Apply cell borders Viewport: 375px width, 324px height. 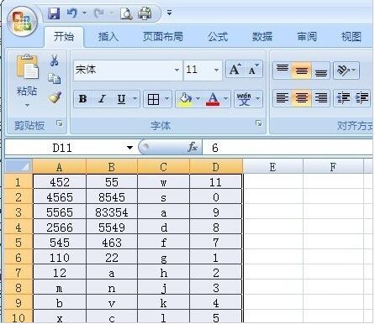pyautogui.click(x=153, y=99)
